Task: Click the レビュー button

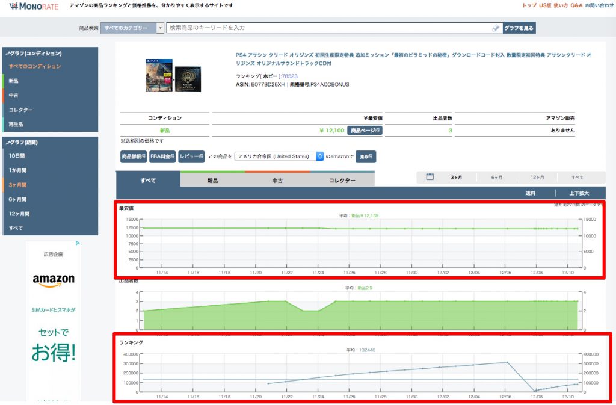Action: pyautogui.click(x=191, y=156)
